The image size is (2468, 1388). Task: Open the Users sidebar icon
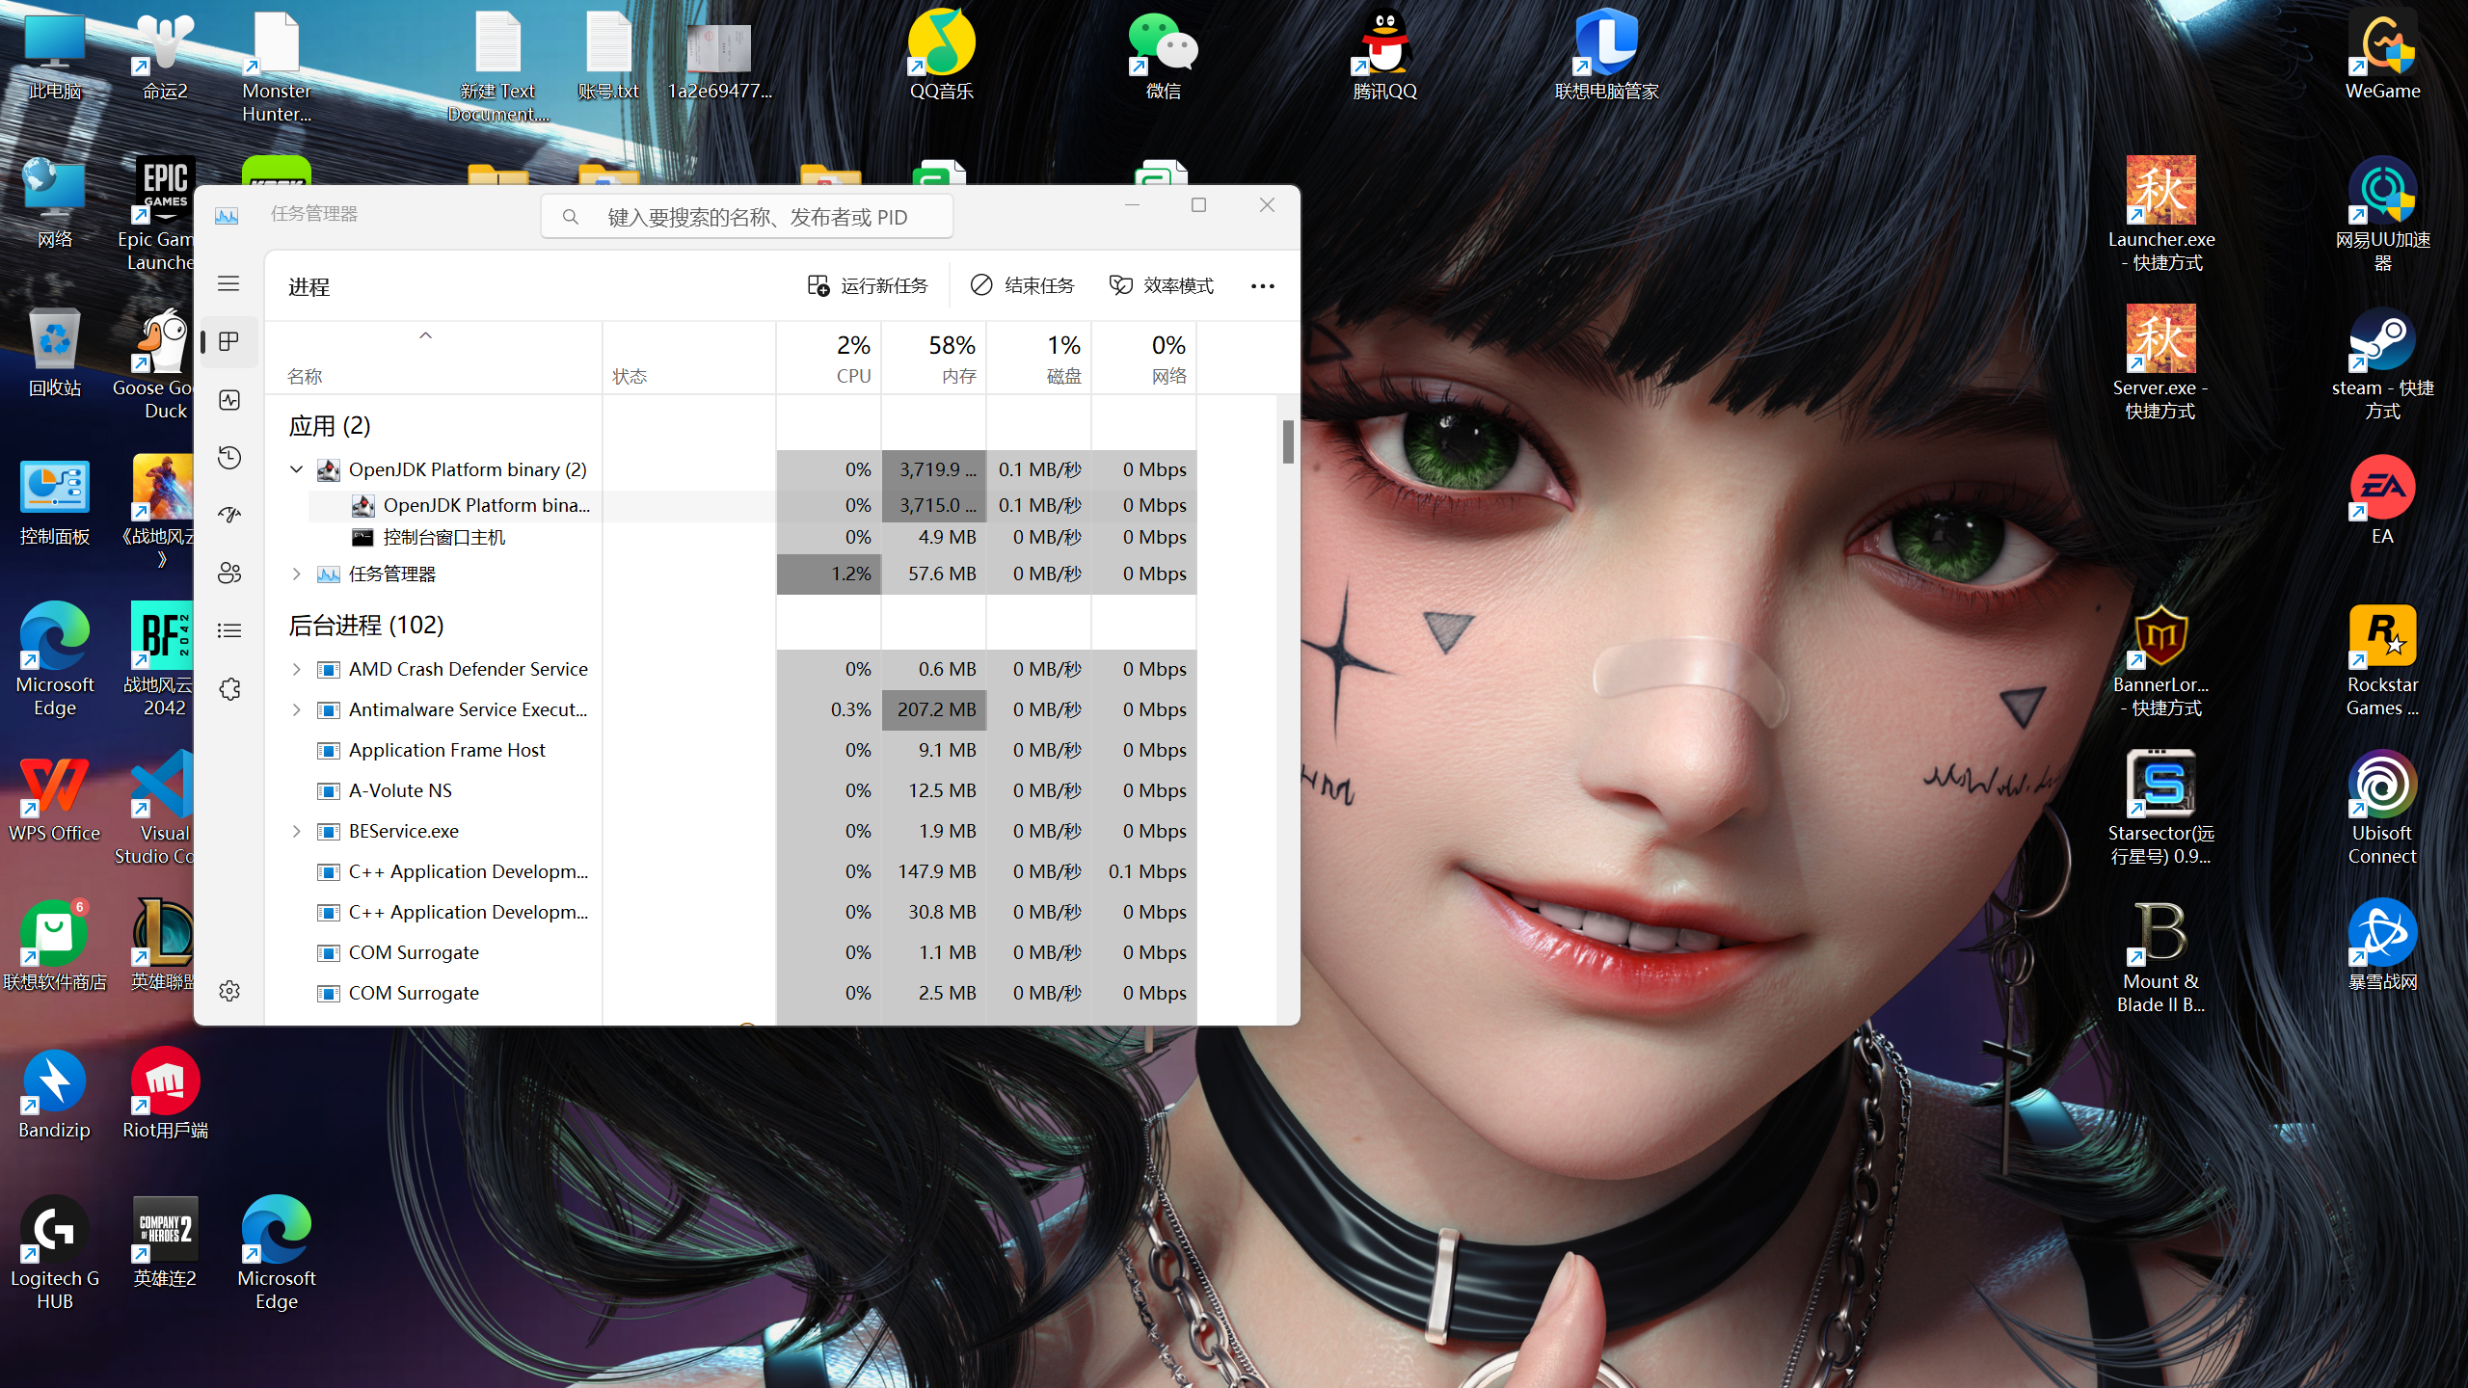point(229,574)
